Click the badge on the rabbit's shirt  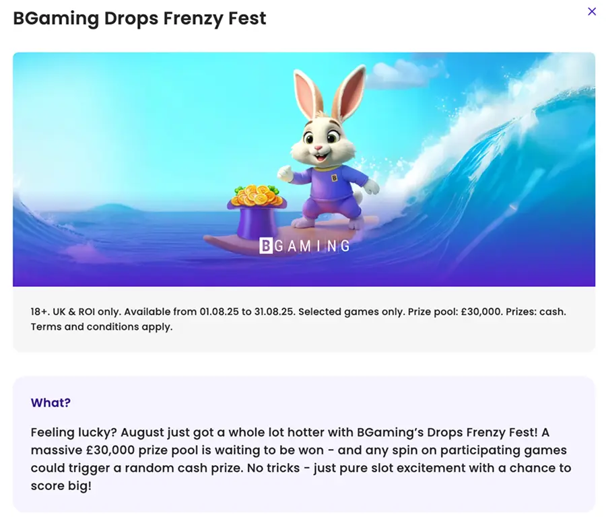[x=333, y=179]
